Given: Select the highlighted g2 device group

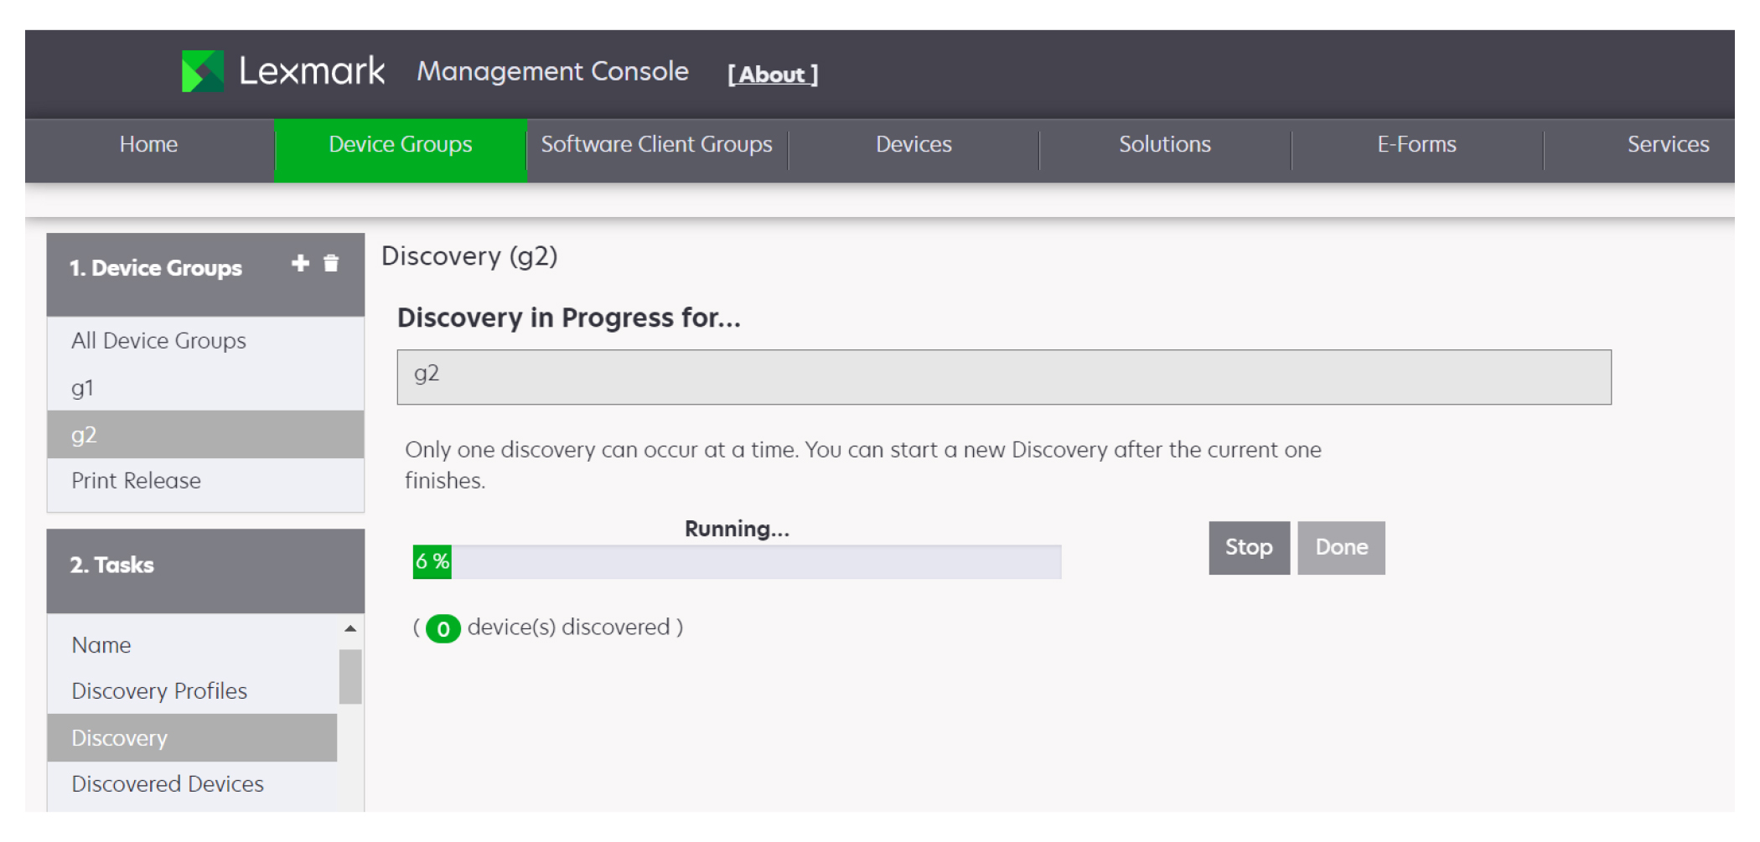Looking at the screenshot, I should click(x=205, y=435).
